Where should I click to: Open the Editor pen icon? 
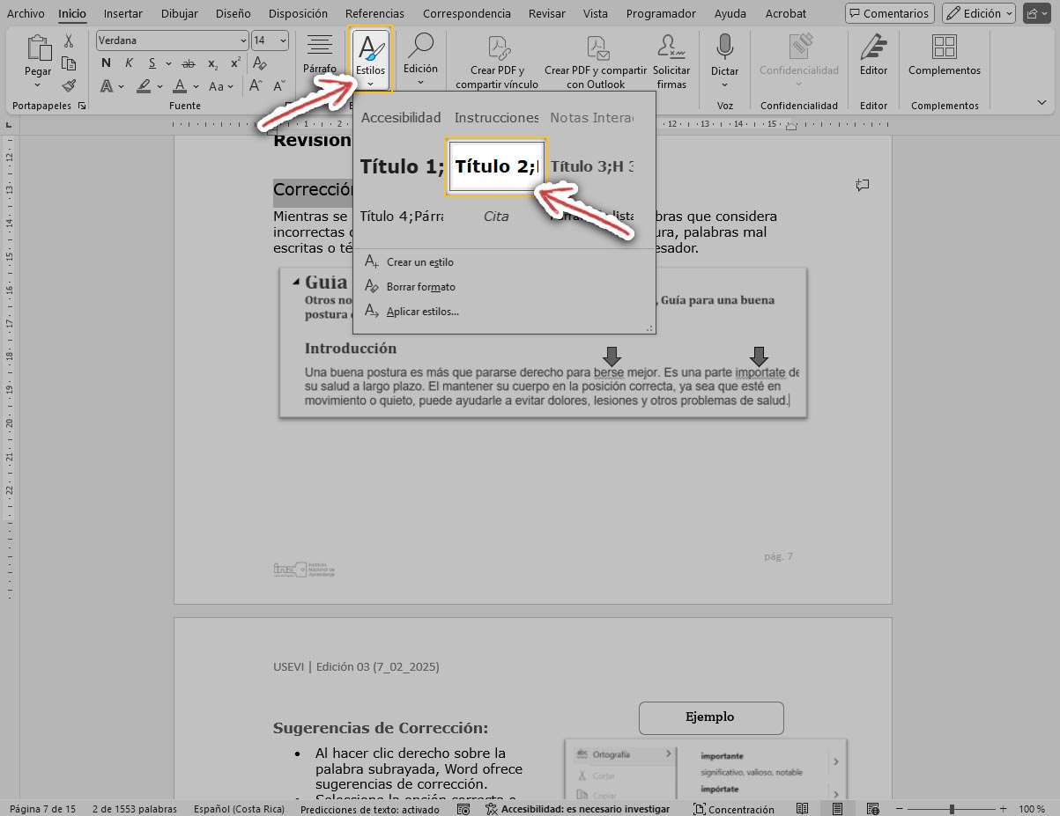point(873,48)
